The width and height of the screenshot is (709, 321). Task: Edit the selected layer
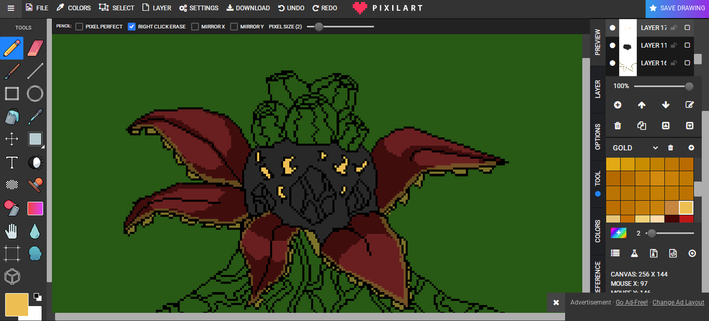(690, 105)
